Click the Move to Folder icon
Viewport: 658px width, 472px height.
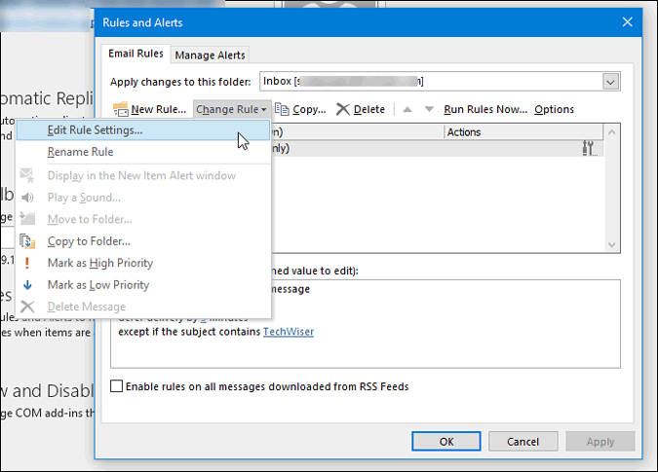[27, 219]
